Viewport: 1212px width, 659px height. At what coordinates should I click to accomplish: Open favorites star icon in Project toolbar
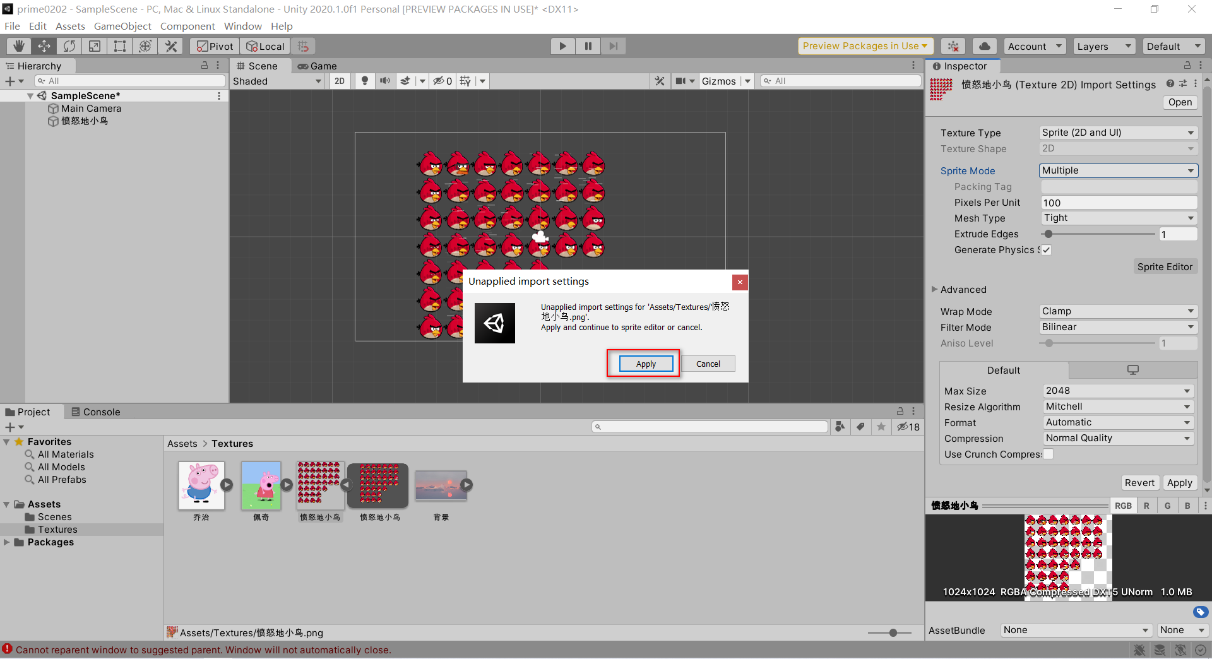tap(881, 427)
